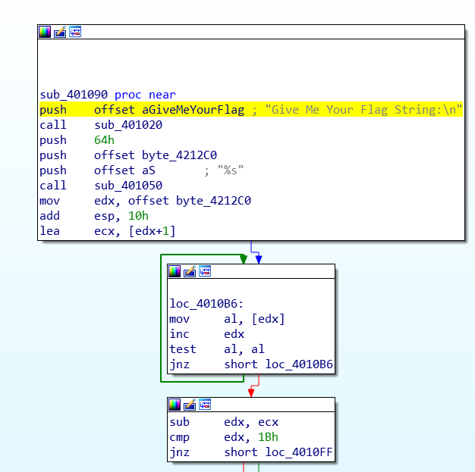
Task: Select byte_4212C0 in the mov edx instruction
Action: [x=213, y=201]
